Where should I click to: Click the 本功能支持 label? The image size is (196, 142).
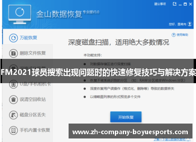pos(93,55)
